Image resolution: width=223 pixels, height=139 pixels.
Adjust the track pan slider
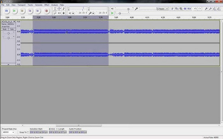click(x=9, y=38)
